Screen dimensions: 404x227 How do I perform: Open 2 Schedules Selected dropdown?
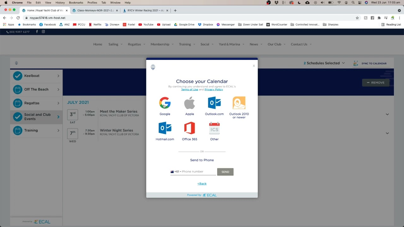324,63
